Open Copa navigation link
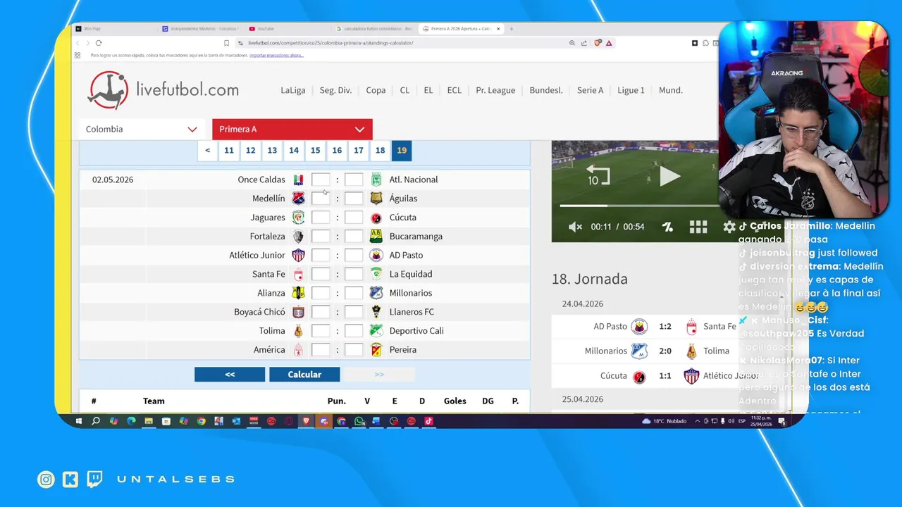Screen dimensions: 902x507 coord(376,90)
